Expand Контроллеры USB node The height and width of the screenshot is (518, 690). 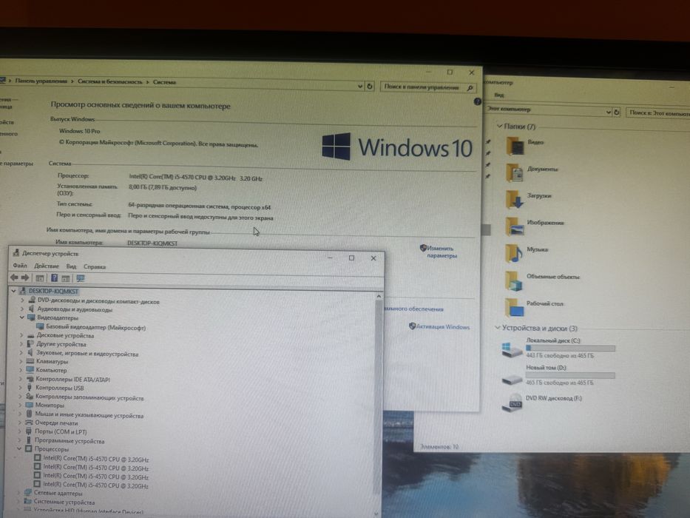tap(20, 388)
